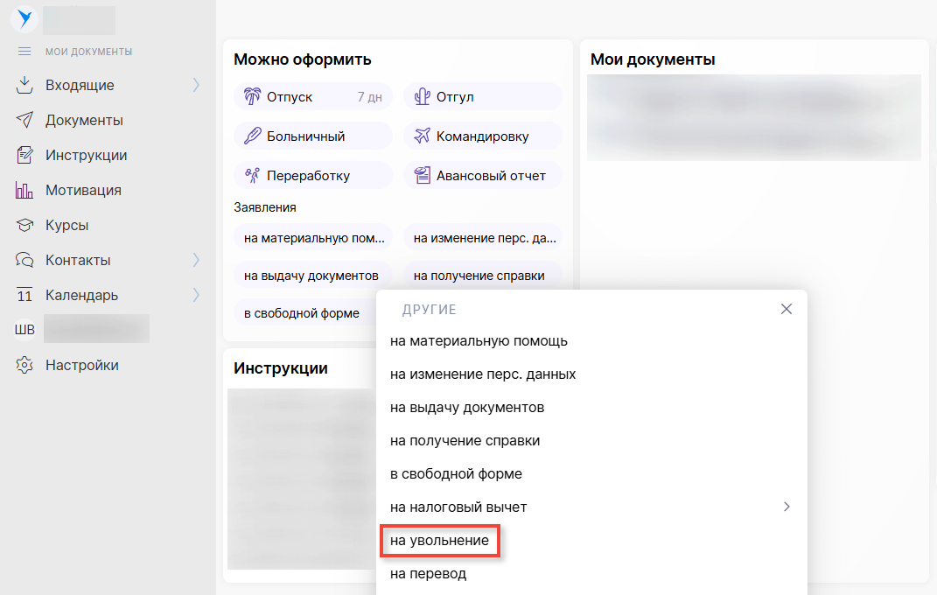The image size is (937, 595).
Task: Select на увольнение from the list
Action: (439, 541)
